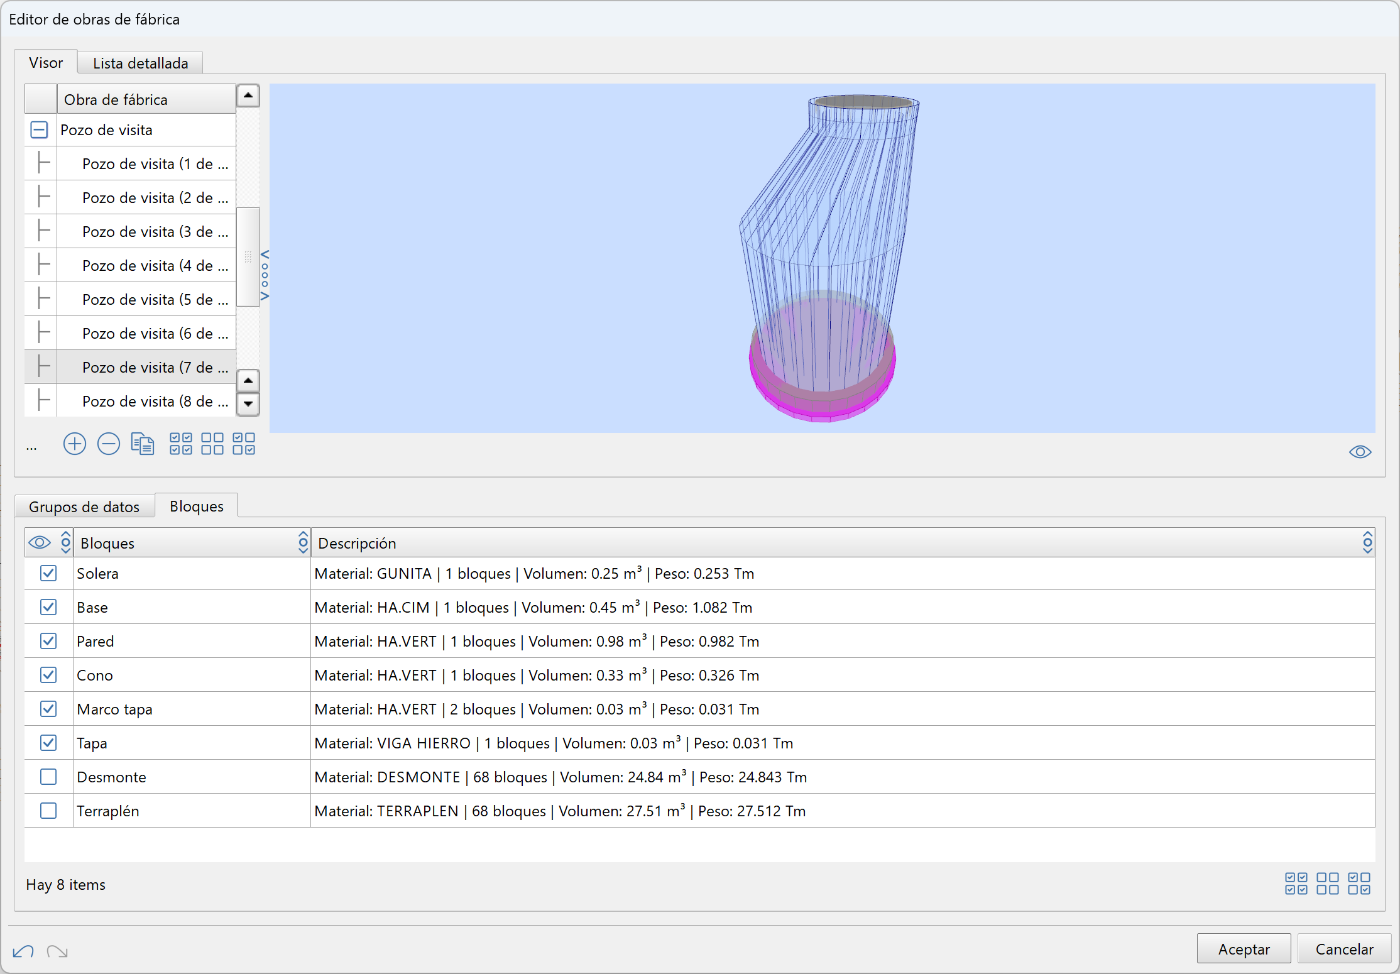Click invert-selection icon at bottom right of blocks
The height and width of the screenshot is (974, 1400).
(x=1359, y=884)
